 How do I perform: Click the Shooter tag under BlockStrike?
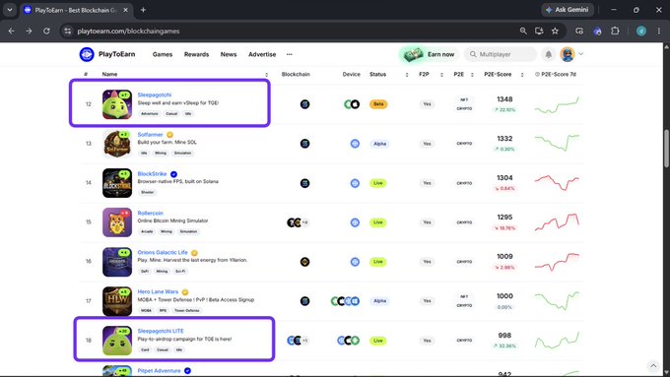tap(148, 192)
